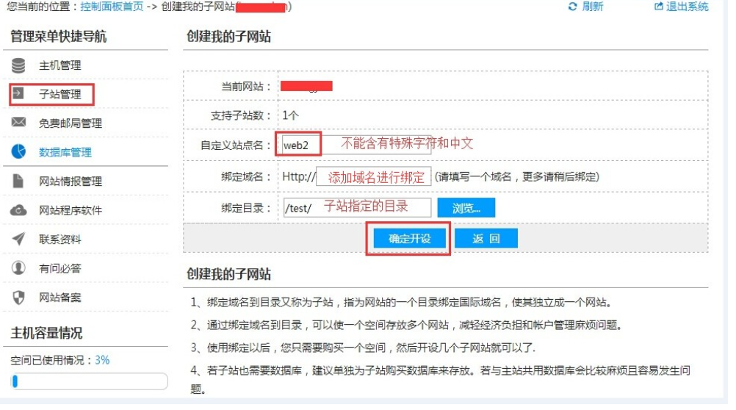Viewport: 736px width, 410px height.
Task: Click the shield icon for 网站备案
Action: pos(18,298)
